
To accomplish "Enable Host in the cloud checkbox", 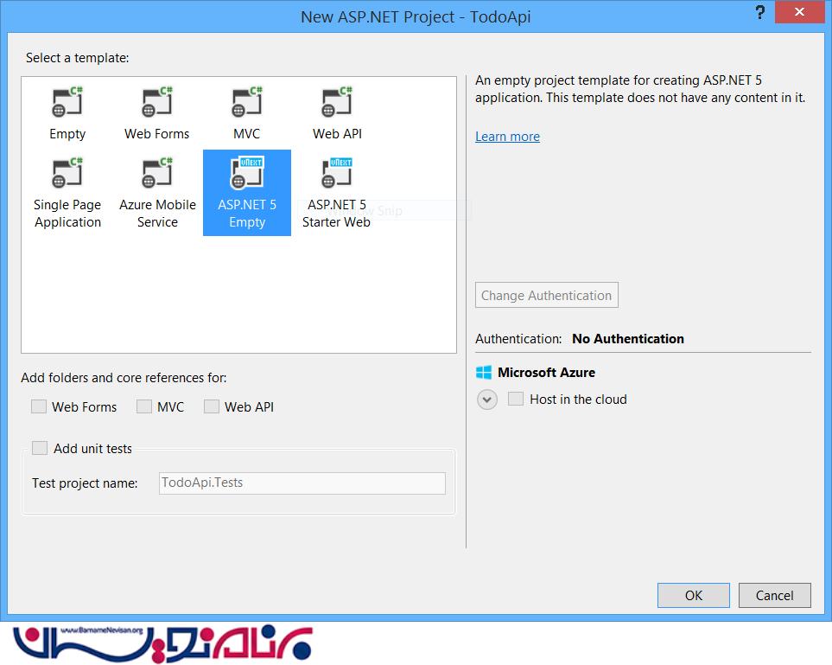I will 516,399.
